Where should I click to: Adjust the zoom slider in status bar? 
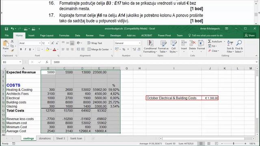(234, 144)
